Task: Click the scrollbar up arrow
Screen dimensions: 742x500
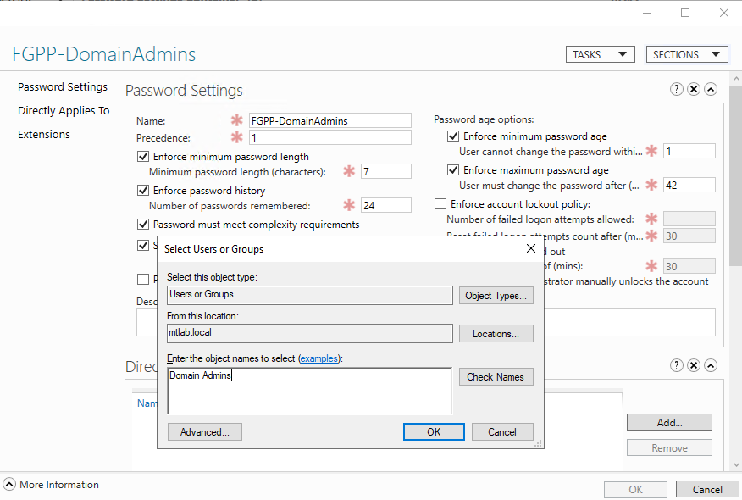Action: [x=735, y=78]
